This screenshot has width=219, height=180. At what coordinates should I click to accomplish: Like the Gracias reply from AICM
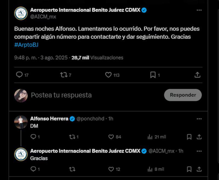pos(111,169)
